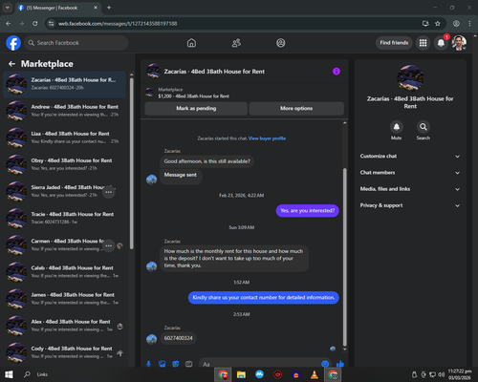Screen dimensions: 478x382
Task: Open the Groups icon in top navigation
Action: pyautogui.click(x=281, y=43)
